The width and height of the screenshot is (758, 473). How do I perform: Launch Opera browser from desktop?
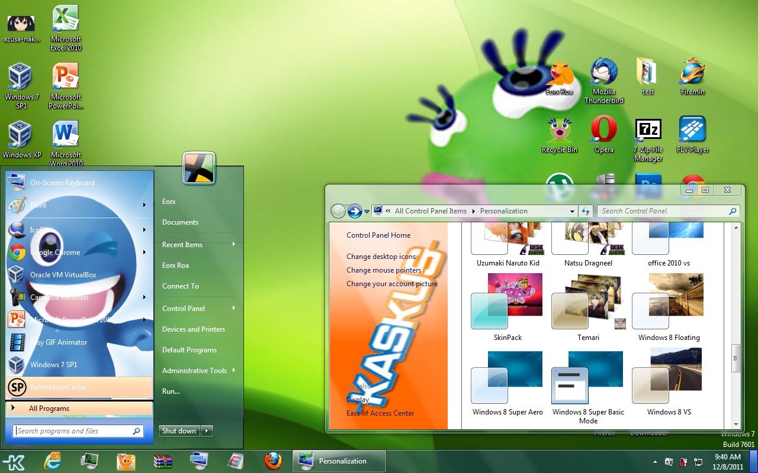604,135
